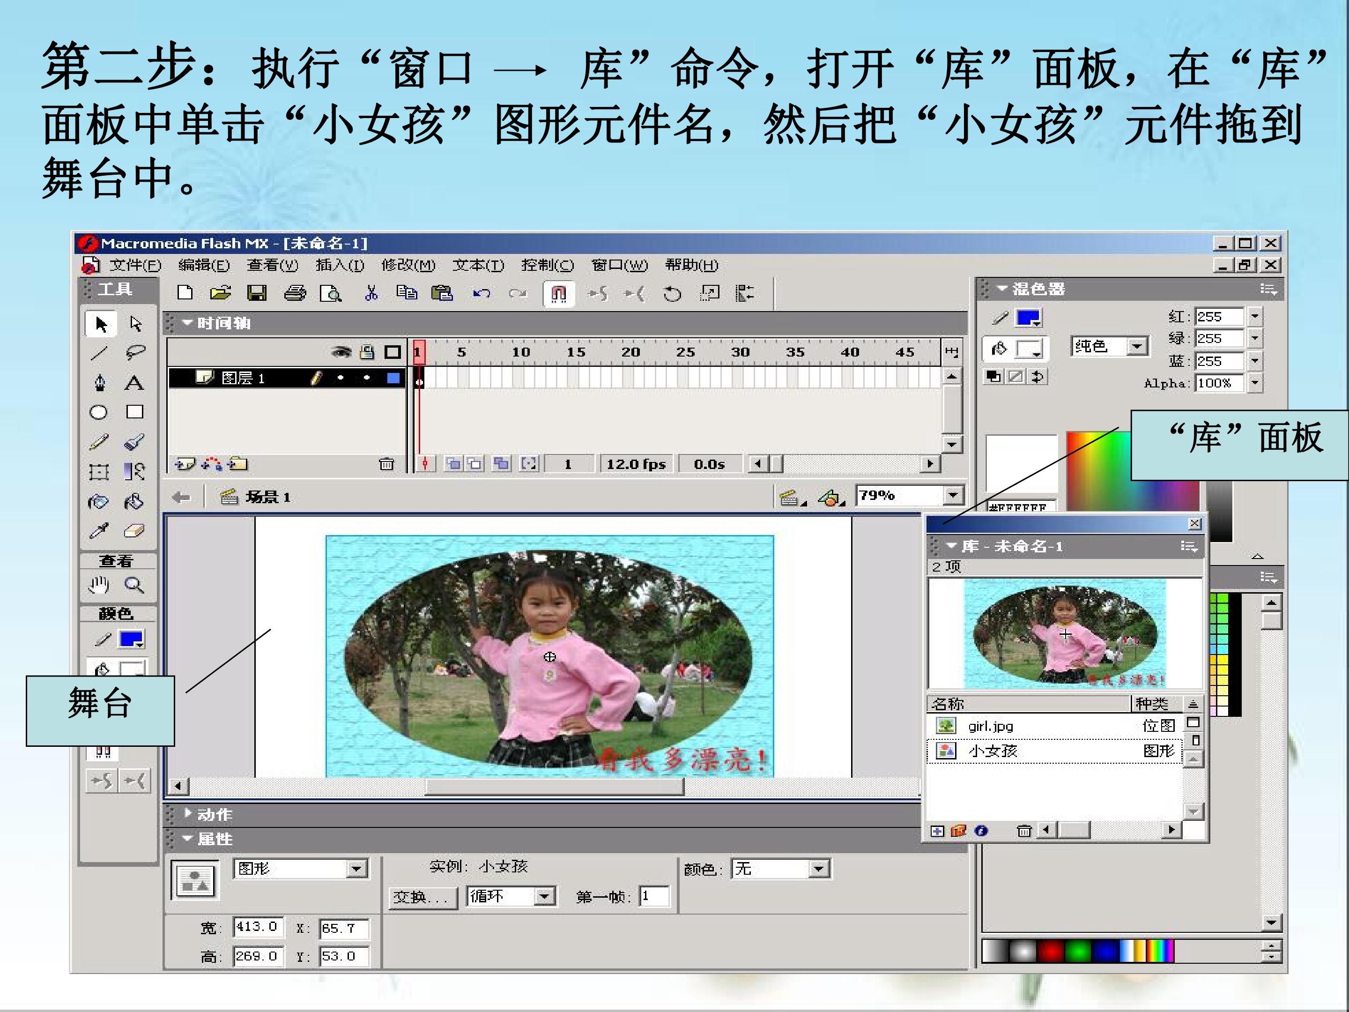This screenshot has height=1012, width=1349.
Task: Collapse the 时间轴 timeline panel
Action: coord(187,323)
